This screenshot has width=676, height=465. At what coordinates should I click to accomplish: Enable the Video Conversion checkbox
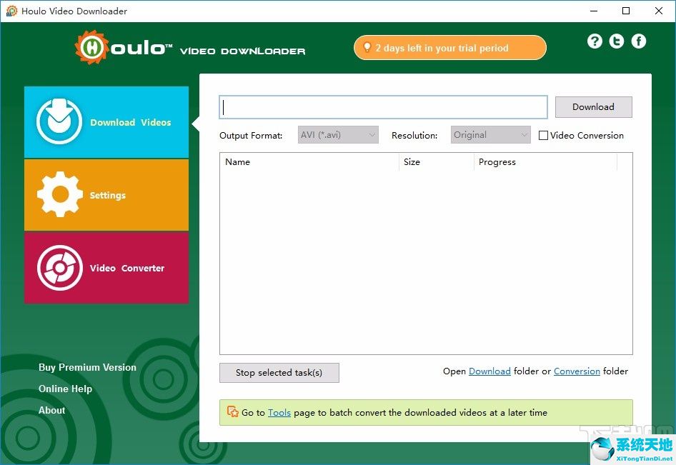click(543, 136)
